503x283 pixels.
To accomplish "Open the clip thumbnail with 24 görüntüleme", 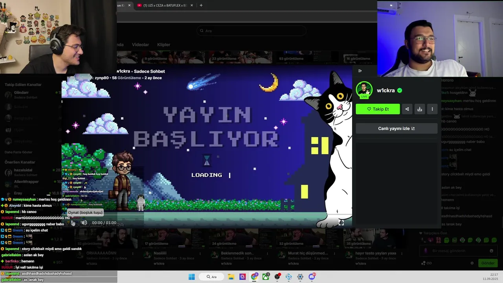I will point(240,238).
